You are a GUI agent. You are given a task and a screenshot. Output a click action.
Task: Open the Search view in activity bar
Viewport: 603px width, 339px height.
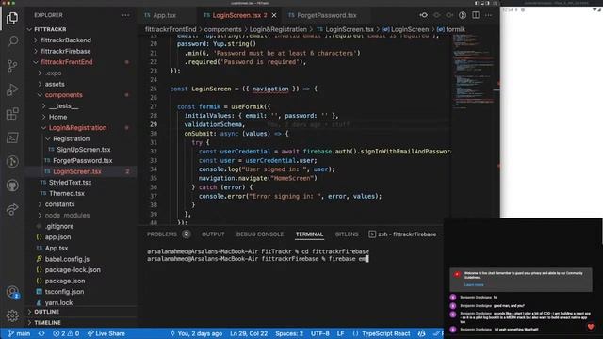point(12,41)
